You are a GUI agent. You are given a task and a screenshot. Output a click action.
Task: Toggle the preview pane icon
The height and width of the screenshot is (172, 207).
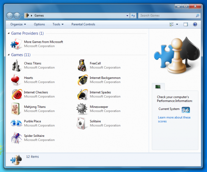[186, 24]
